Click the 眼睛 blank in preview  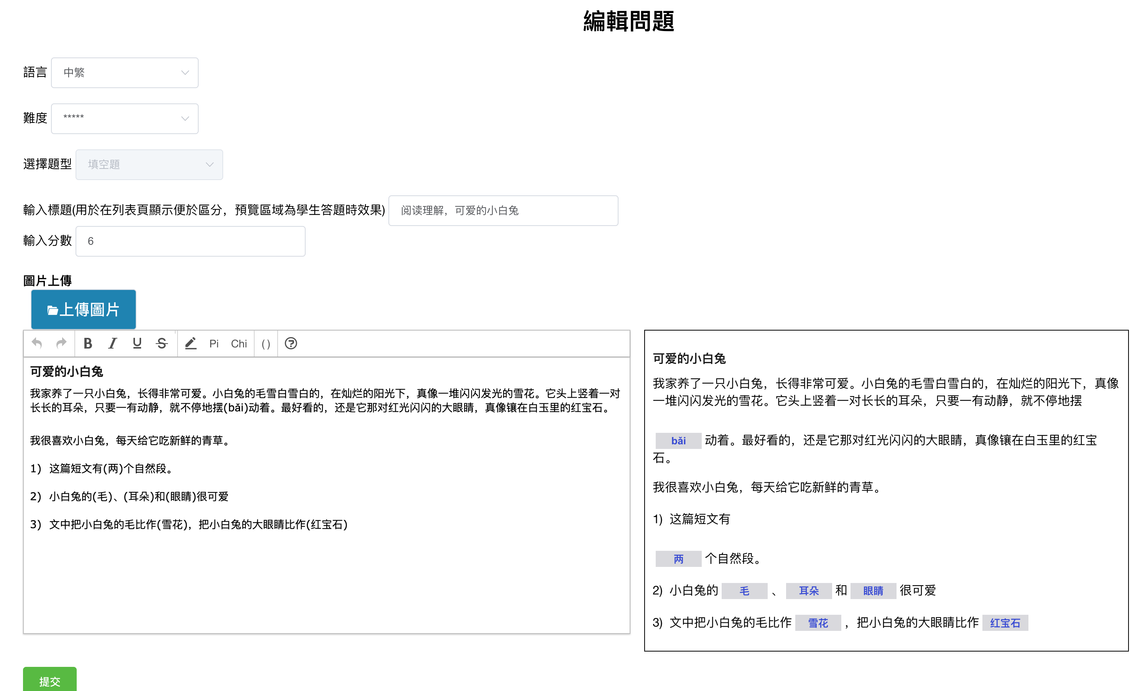click(x=873, y=591)
